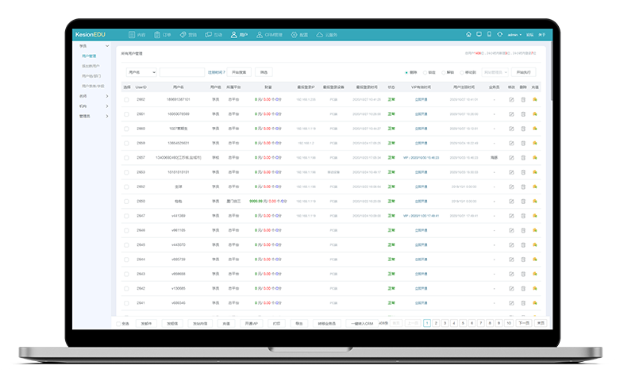Click the yellow recharge icon for user 2647
The height and width of the screenshot is (373, 620).
(x=535, y=216)
